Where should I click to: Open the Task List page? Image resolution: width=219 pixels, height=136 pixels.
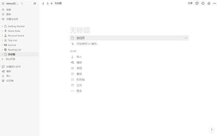coord(12,40)
